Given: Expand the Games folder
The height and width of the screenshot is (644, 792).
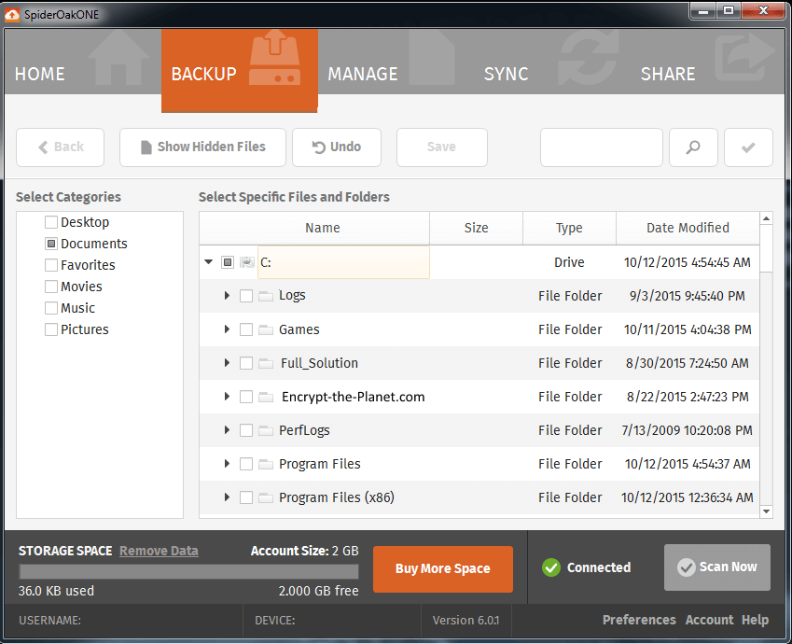Looking at the screenshot, I should point(227,329).
